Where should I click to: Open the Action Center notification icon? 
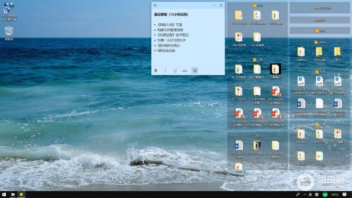coord(344,194)
